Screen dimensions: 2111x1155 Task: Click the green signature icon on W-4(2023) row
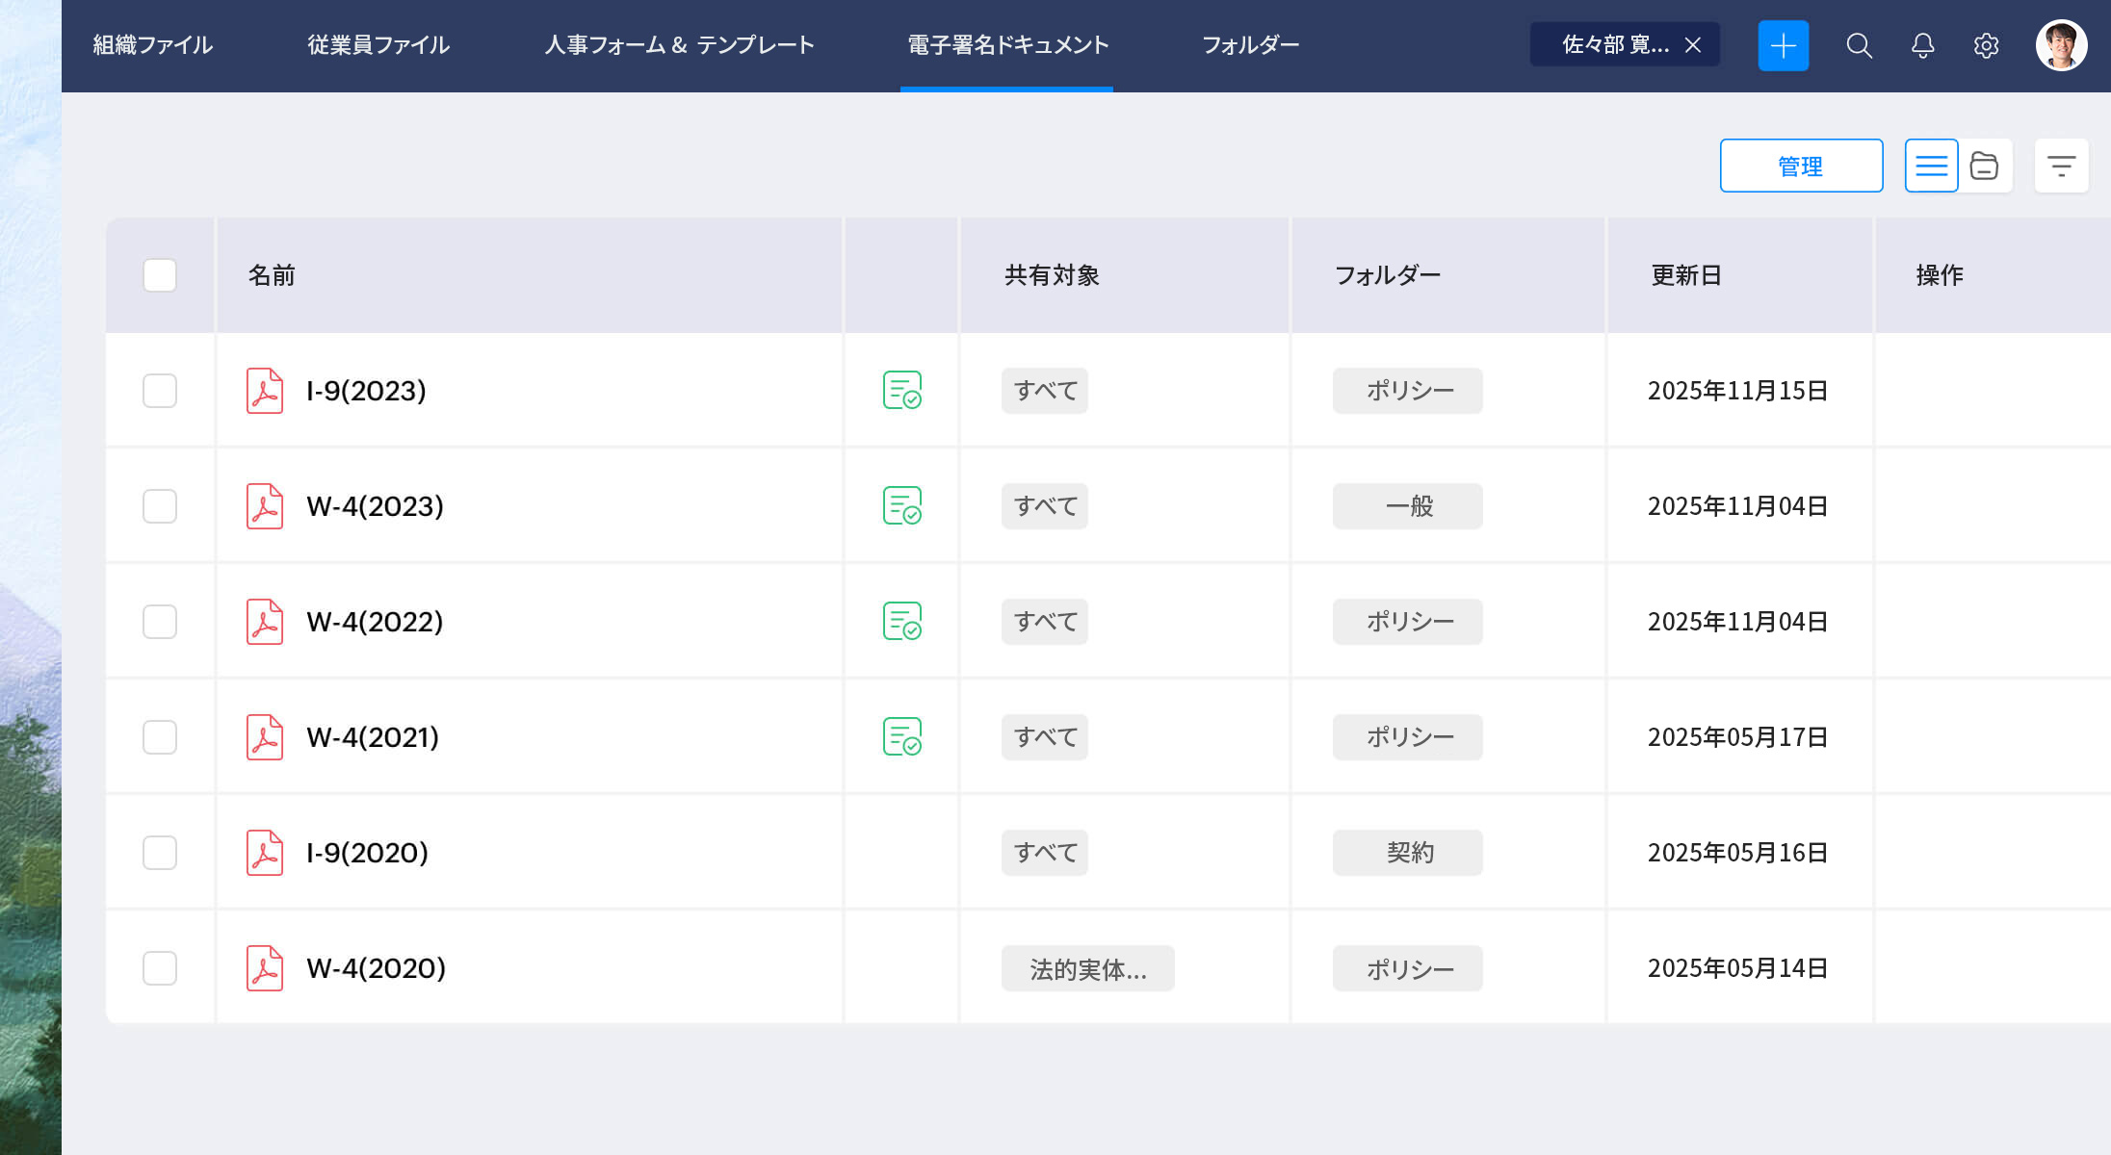tap(900, 506)
